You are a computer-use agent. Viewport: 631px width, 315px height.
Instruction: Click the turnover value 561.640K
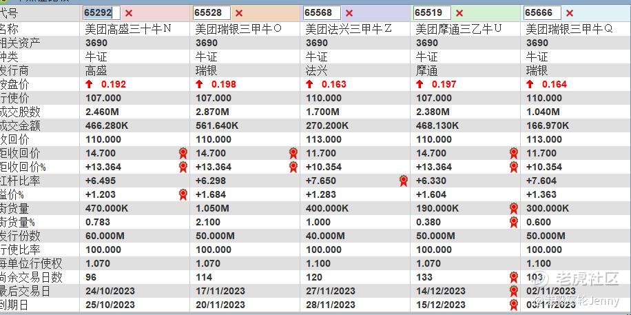point(217,125)
